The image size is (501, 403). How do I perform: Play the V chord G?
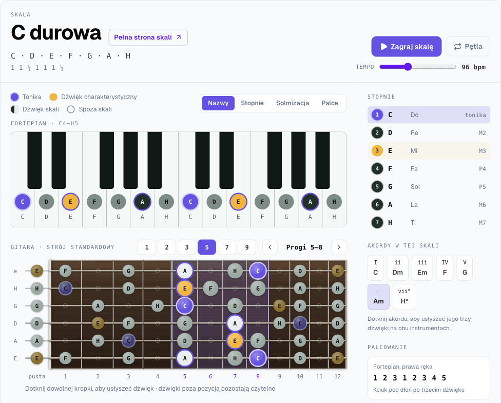(465, 268)
